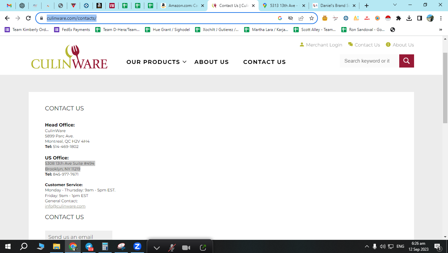Go back to the previous page
Image resolution: width=448 pixels, height=253 pixels.
[x=7, y=18]
